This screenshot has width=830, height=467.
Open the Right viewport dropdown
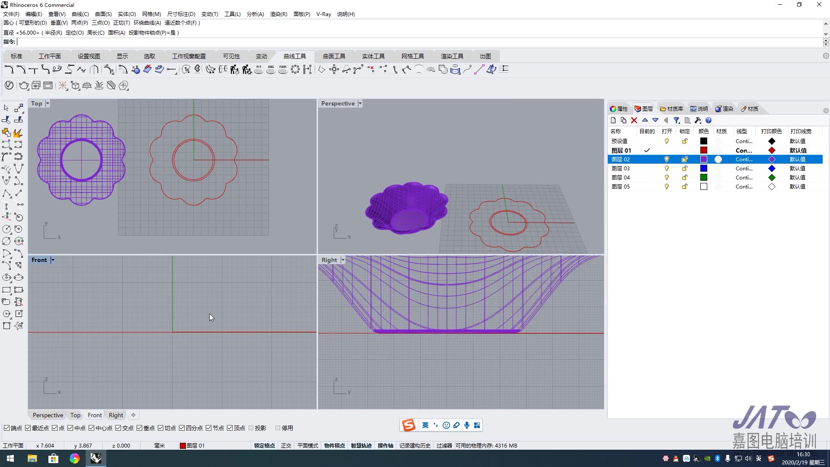click(x=342, y=260)
